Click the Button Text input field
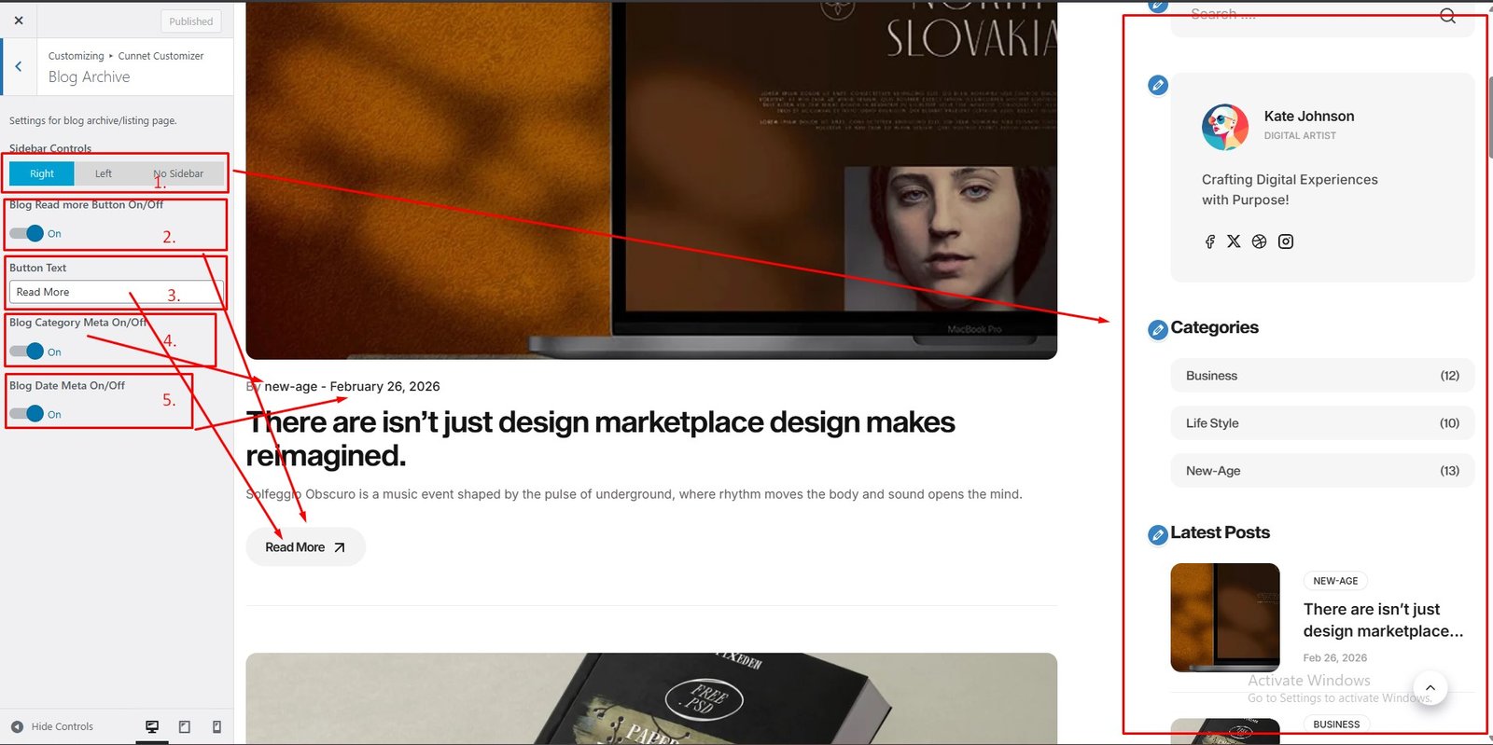Viewport: 1493px width, 745px height. coord(116,292)
